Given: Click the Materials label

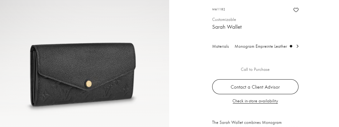Looking at the screenshot, I should coord(220,46).
